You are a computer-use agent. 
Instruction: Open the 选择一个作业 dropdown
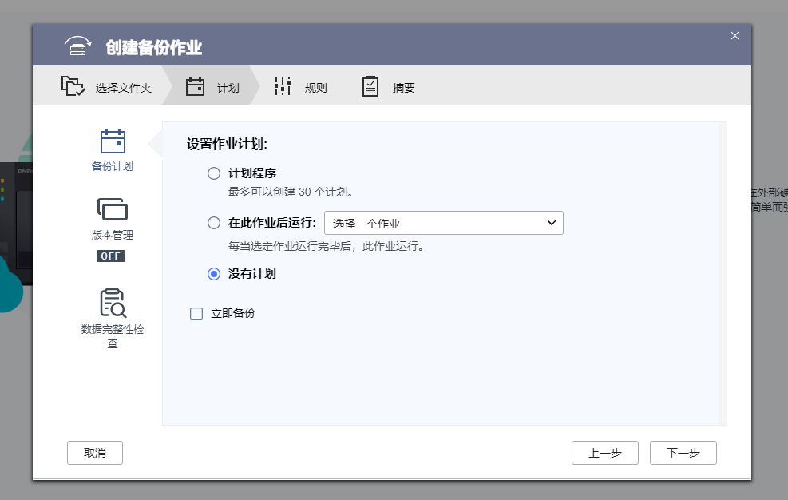(443, 223)
